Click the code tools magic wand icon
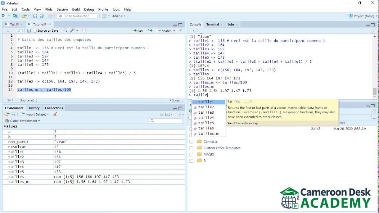This screenshot has height=213, width=379. 73,31
